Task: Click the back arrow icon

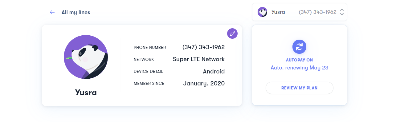Action: pyautogui.click(x=52, y=12)
